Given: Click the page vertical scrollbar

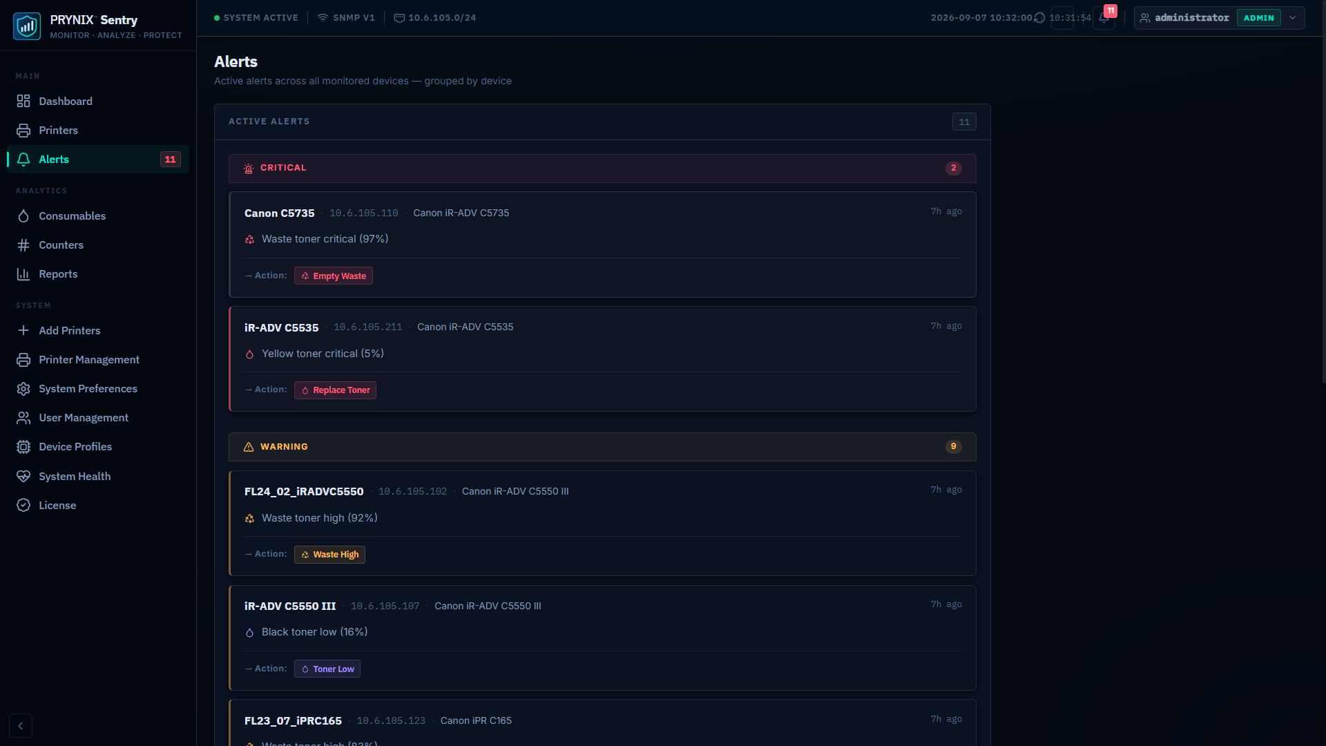Looking at the screenshot, I should coord(1323,193).
